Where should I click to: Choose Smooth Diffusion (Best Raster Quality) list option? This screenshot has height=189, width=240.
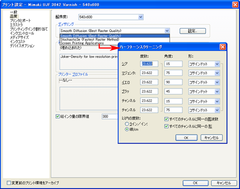(x=114, y=36)
